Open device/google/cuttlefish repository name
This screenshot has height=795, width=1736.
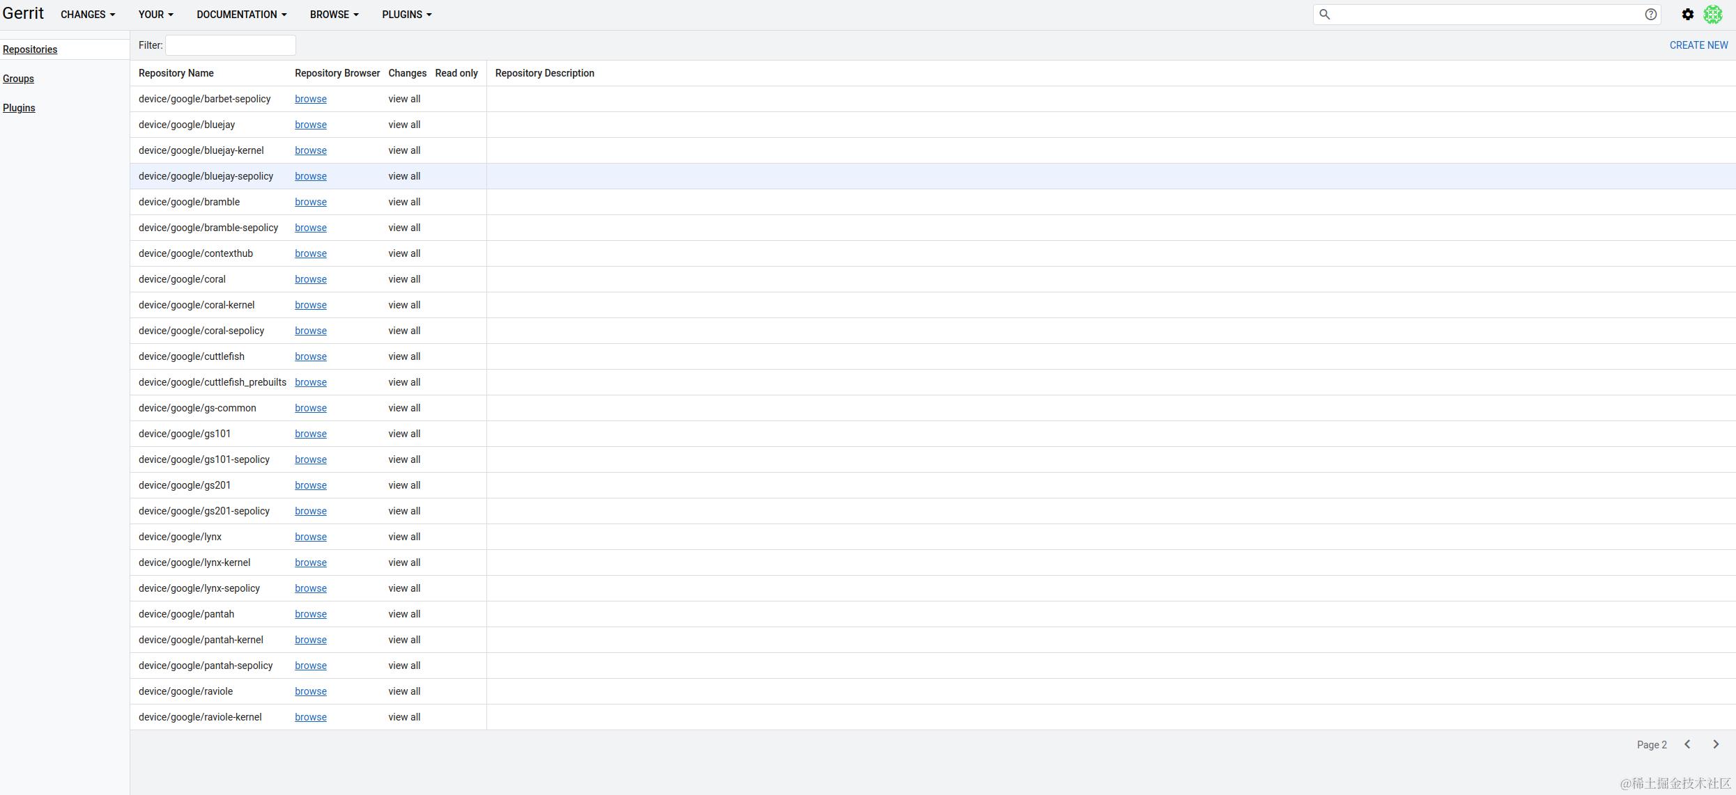click(x=191, y=356)
